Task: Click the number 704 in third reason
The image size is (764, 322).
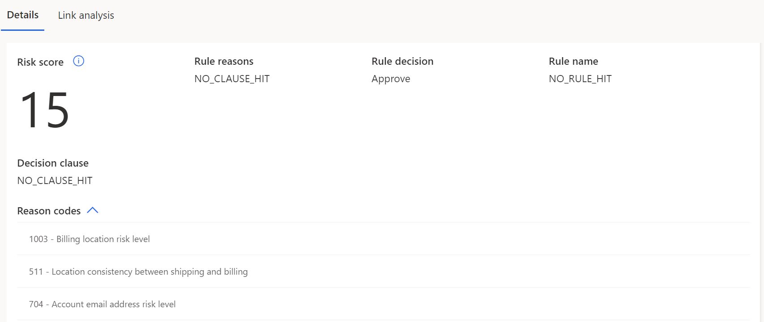Action: 36,304
